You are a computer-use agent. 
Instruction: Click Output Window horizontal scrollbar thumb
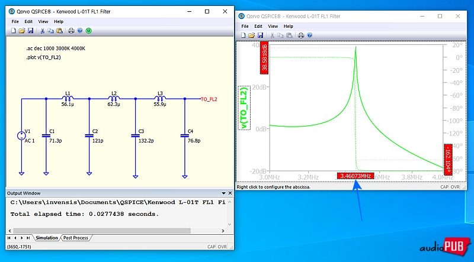point(102,231)
